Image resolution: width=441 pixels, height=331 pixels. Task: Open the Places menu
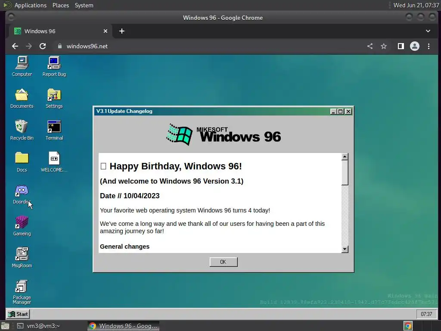(60, 5)
